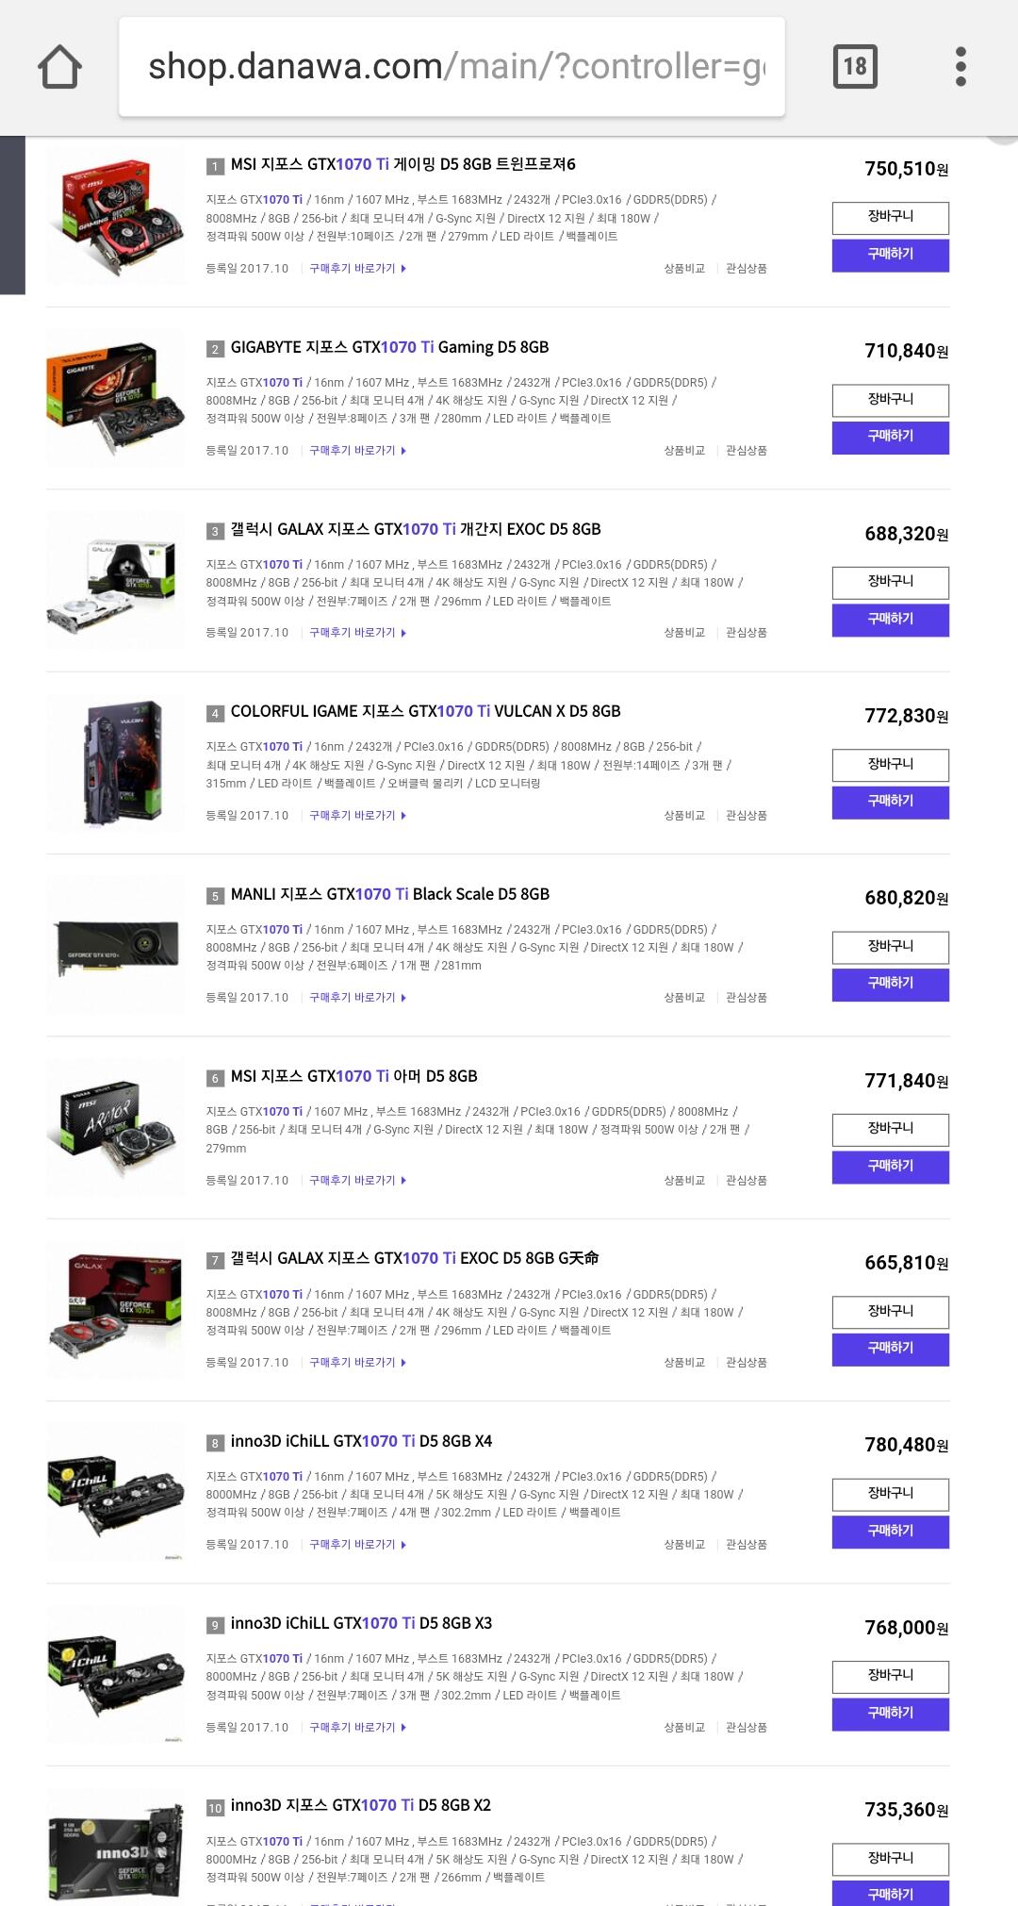This screenshot has width=1018, height=1906.
Task: Click 상품비교 for COLORFUL IGAME VULCAN X
Action: pos(684,815)
